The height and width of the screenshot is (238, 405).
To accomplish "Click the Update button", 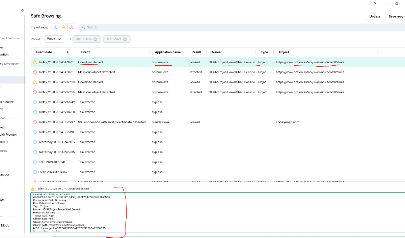I will point(375,16).
